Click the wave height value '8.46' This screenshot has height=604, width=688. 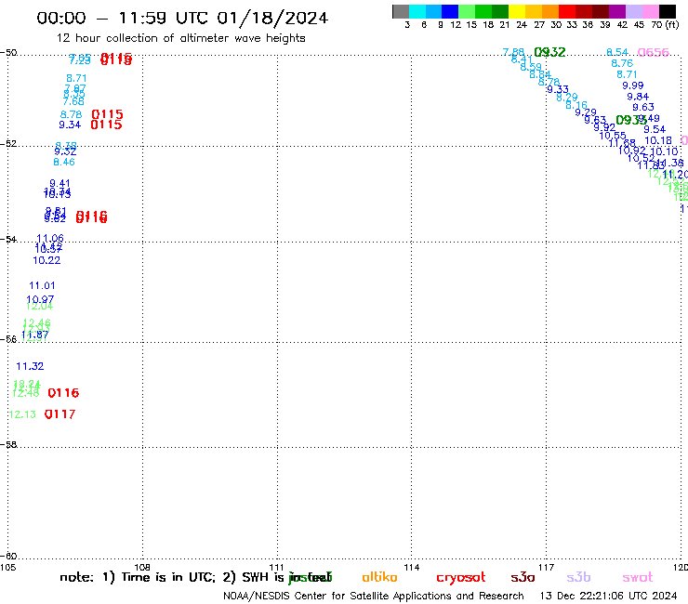pyautogui.click(x=64, y=163)
